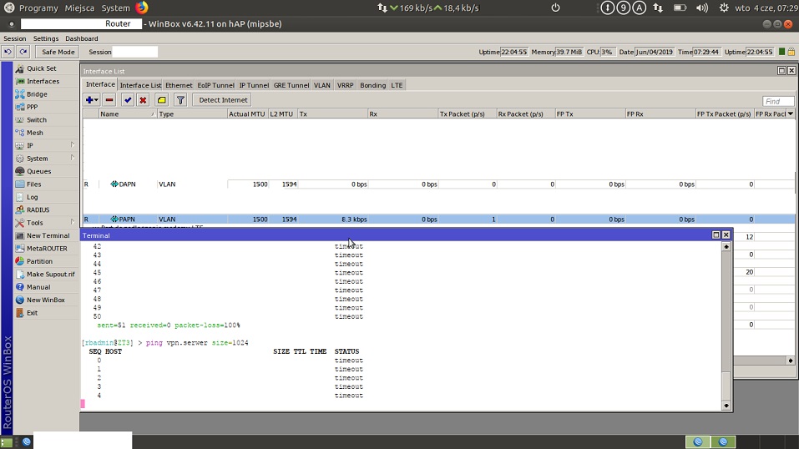Screen dimensions: 799x449
Task: Open add interface plus dropdown
Action: click(x=92, y=100)
